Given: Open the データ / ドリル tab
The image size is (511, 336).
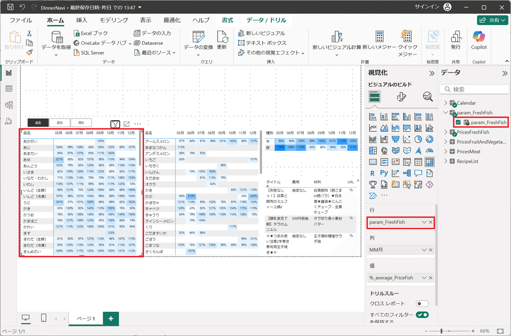Looking at the screenshot, I should 267,20.
